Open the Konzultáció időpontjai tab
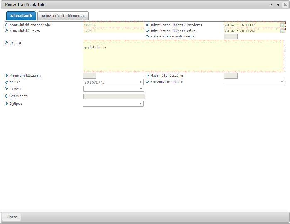The height and width of the screenshot is (224, 290). coord(63,16)
